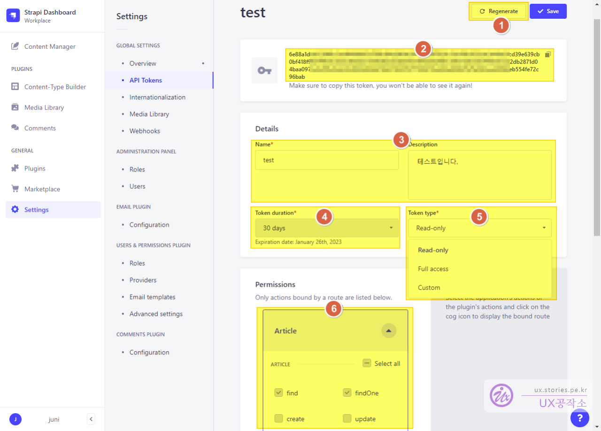Open the Token type dropdown
Image resolution: width=601 pixels, height=431 pixels.
coord(480,228)
